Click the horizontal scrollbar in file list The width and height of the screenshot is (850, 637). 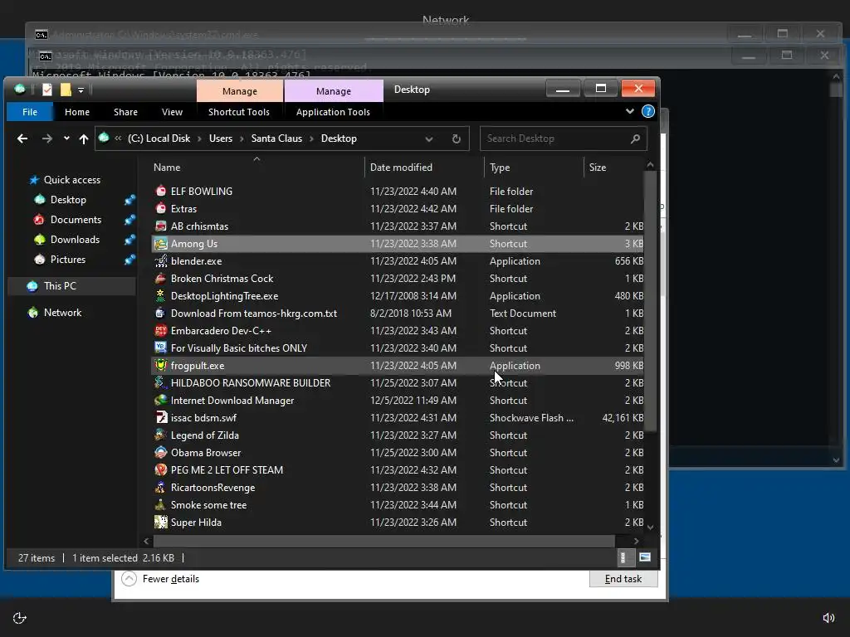click(x=383, y=541)
